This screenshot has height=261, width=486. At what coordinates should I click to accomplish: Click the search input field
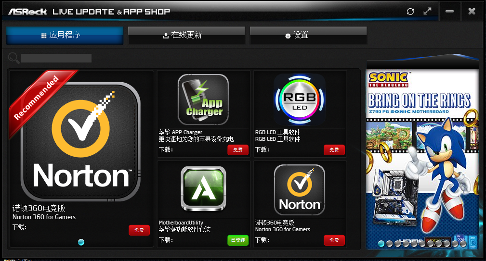(56, 58)
